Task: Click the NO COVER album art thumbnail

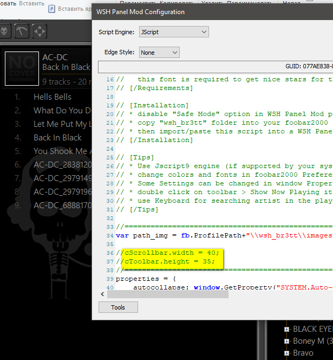Action: 22,68
